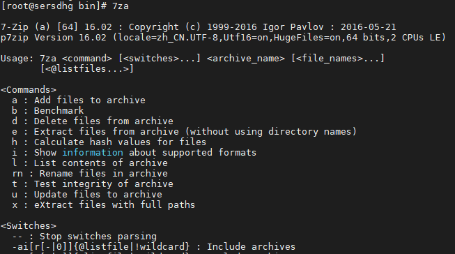Click "Update files to archive" text
The width and height of the screenshot is (455, 254).
point(98,195)
